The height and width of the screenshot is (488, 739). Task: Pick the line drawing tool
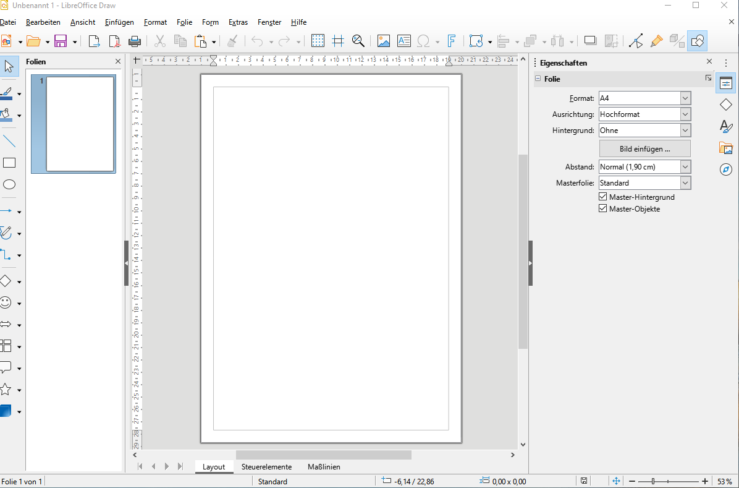tap(9, 140)
